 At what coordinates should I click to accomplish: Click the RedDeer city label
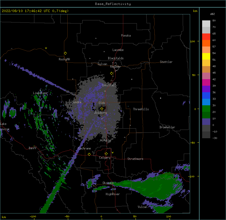[x=115, y=67]
